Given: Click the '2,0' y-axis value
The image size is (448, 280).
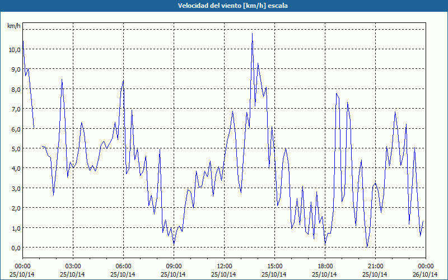Looking at the screenshot, I should [16, 208].
